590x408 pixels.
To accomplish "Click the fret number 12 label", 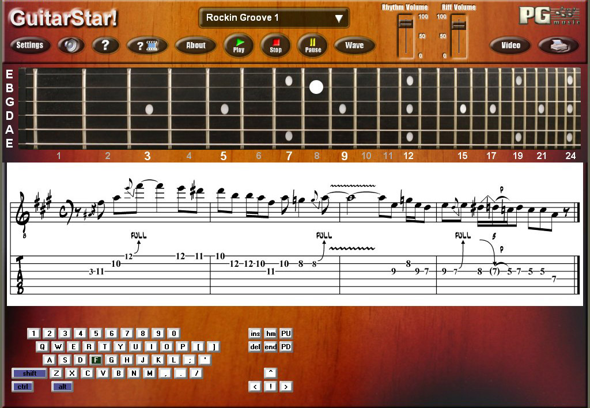I will pos(409,156).
